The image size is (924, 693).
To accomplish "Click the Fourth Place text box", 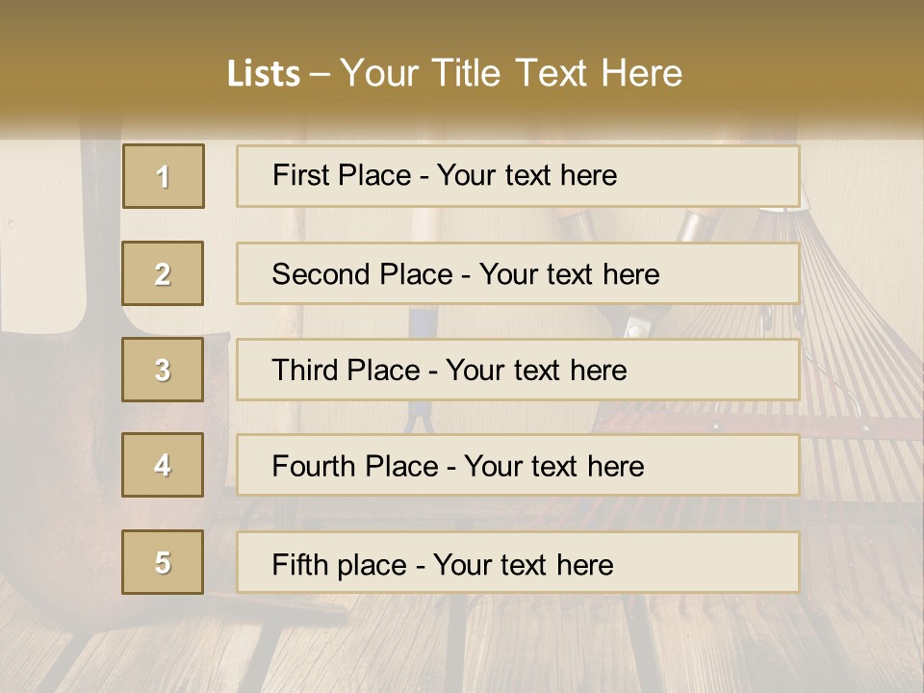I will point(518,466).
